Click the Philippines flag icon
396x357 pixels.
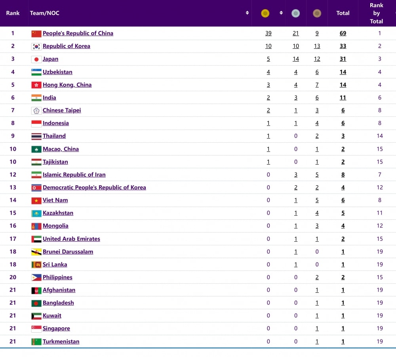[x=36, y=278]
